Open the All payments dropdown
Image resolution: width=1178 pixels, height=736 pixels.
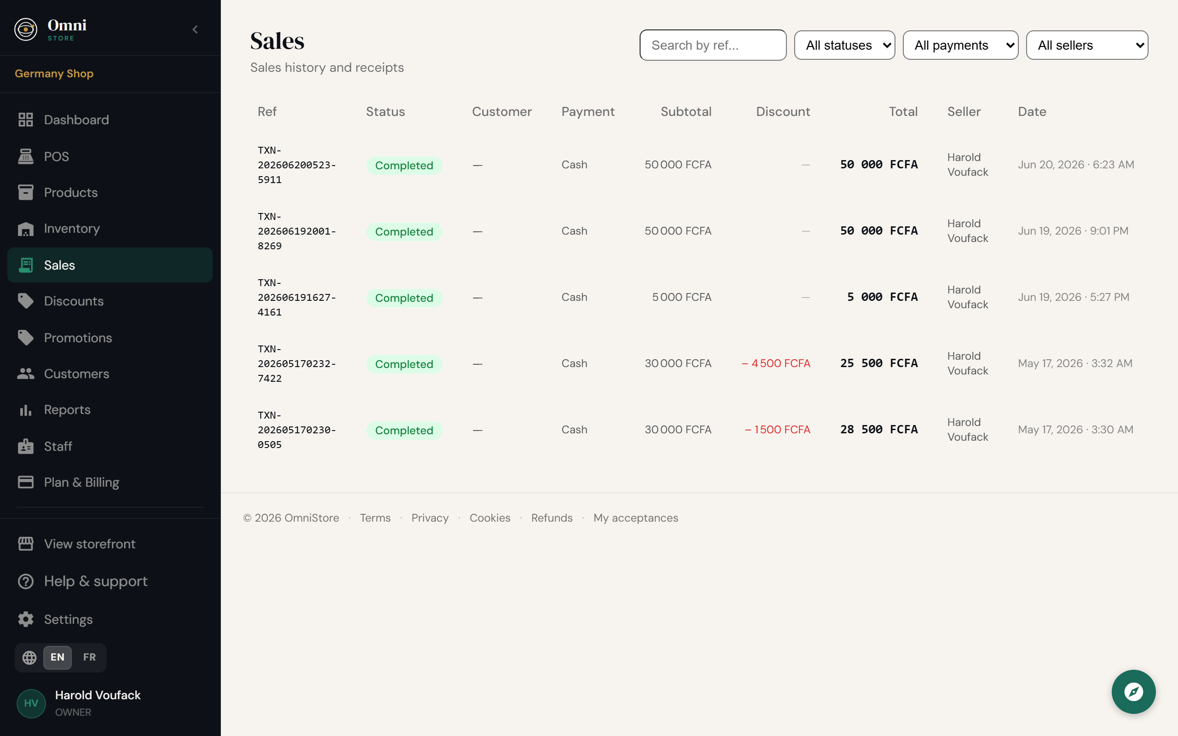960,45
